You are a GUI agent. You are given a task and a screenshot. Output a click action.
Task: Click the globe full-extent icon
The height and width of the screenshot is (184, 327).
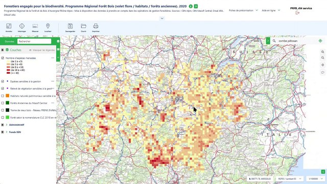pyautogui.click(x=322, y=65)
